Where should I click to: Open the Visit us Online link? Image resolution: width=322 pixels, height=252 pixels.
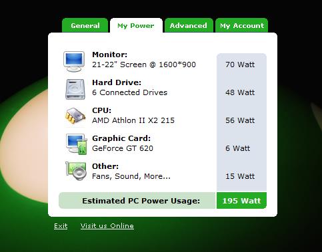click(x=107, y=226)
